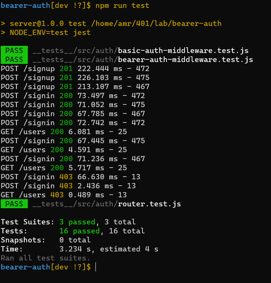
Task: Click the bottom 'bearer-auth[dev !?]$' prompt
Action: point(46,267)
